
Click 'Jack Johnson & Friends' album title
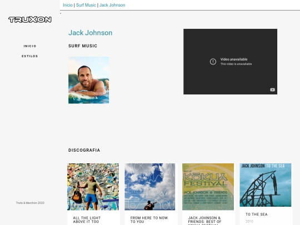tap(204, 221)
